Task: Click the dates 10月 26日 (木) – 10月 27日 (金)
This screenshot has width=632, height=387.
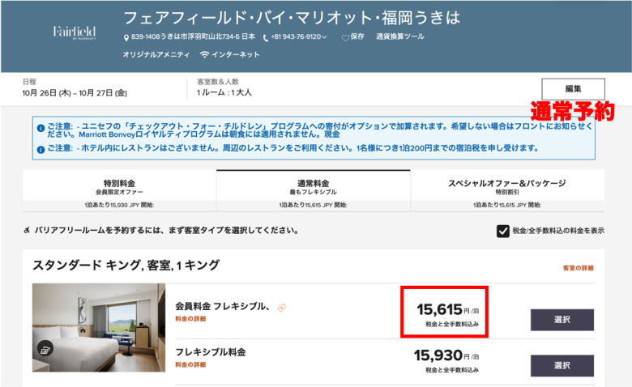Action: pos(75,93)
